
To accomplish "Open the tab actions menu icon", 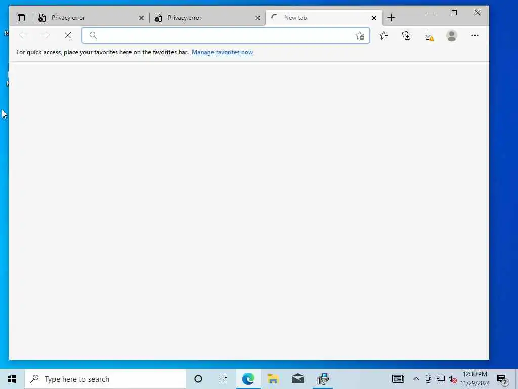I will pos(21,18).
